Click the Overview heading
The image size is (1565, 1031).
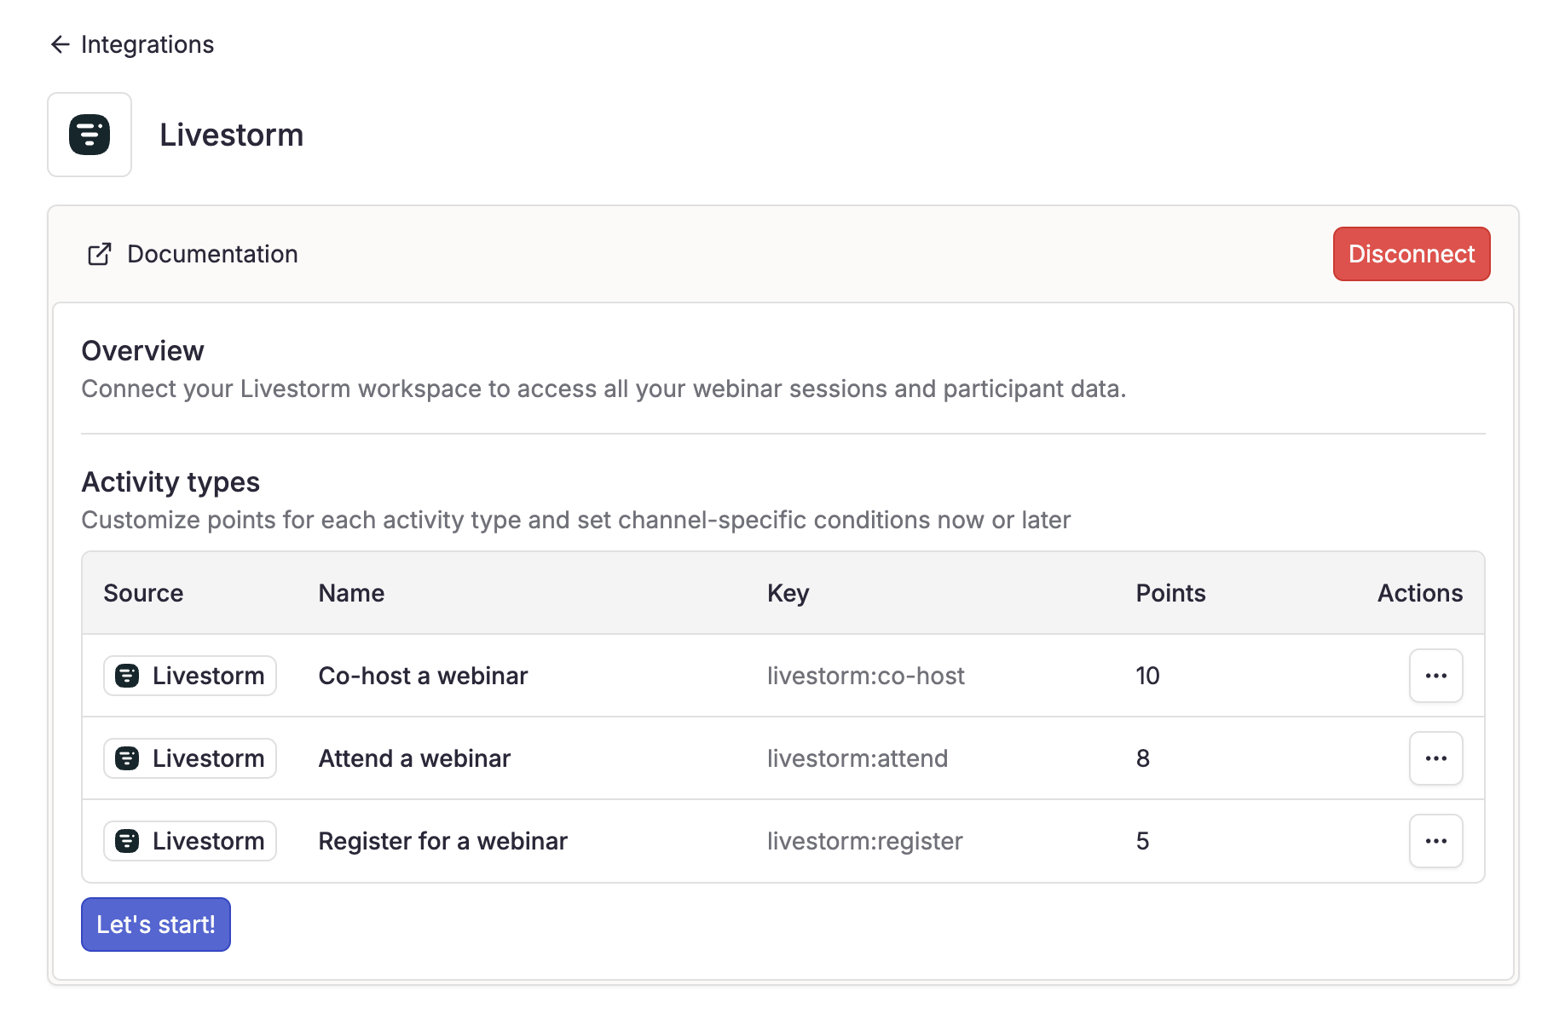(142, 350)
